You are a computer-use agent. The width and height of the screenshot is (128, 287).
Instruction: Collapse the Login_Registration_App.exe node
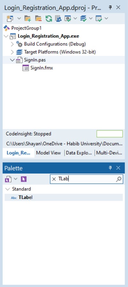click(x=6, y=36)
